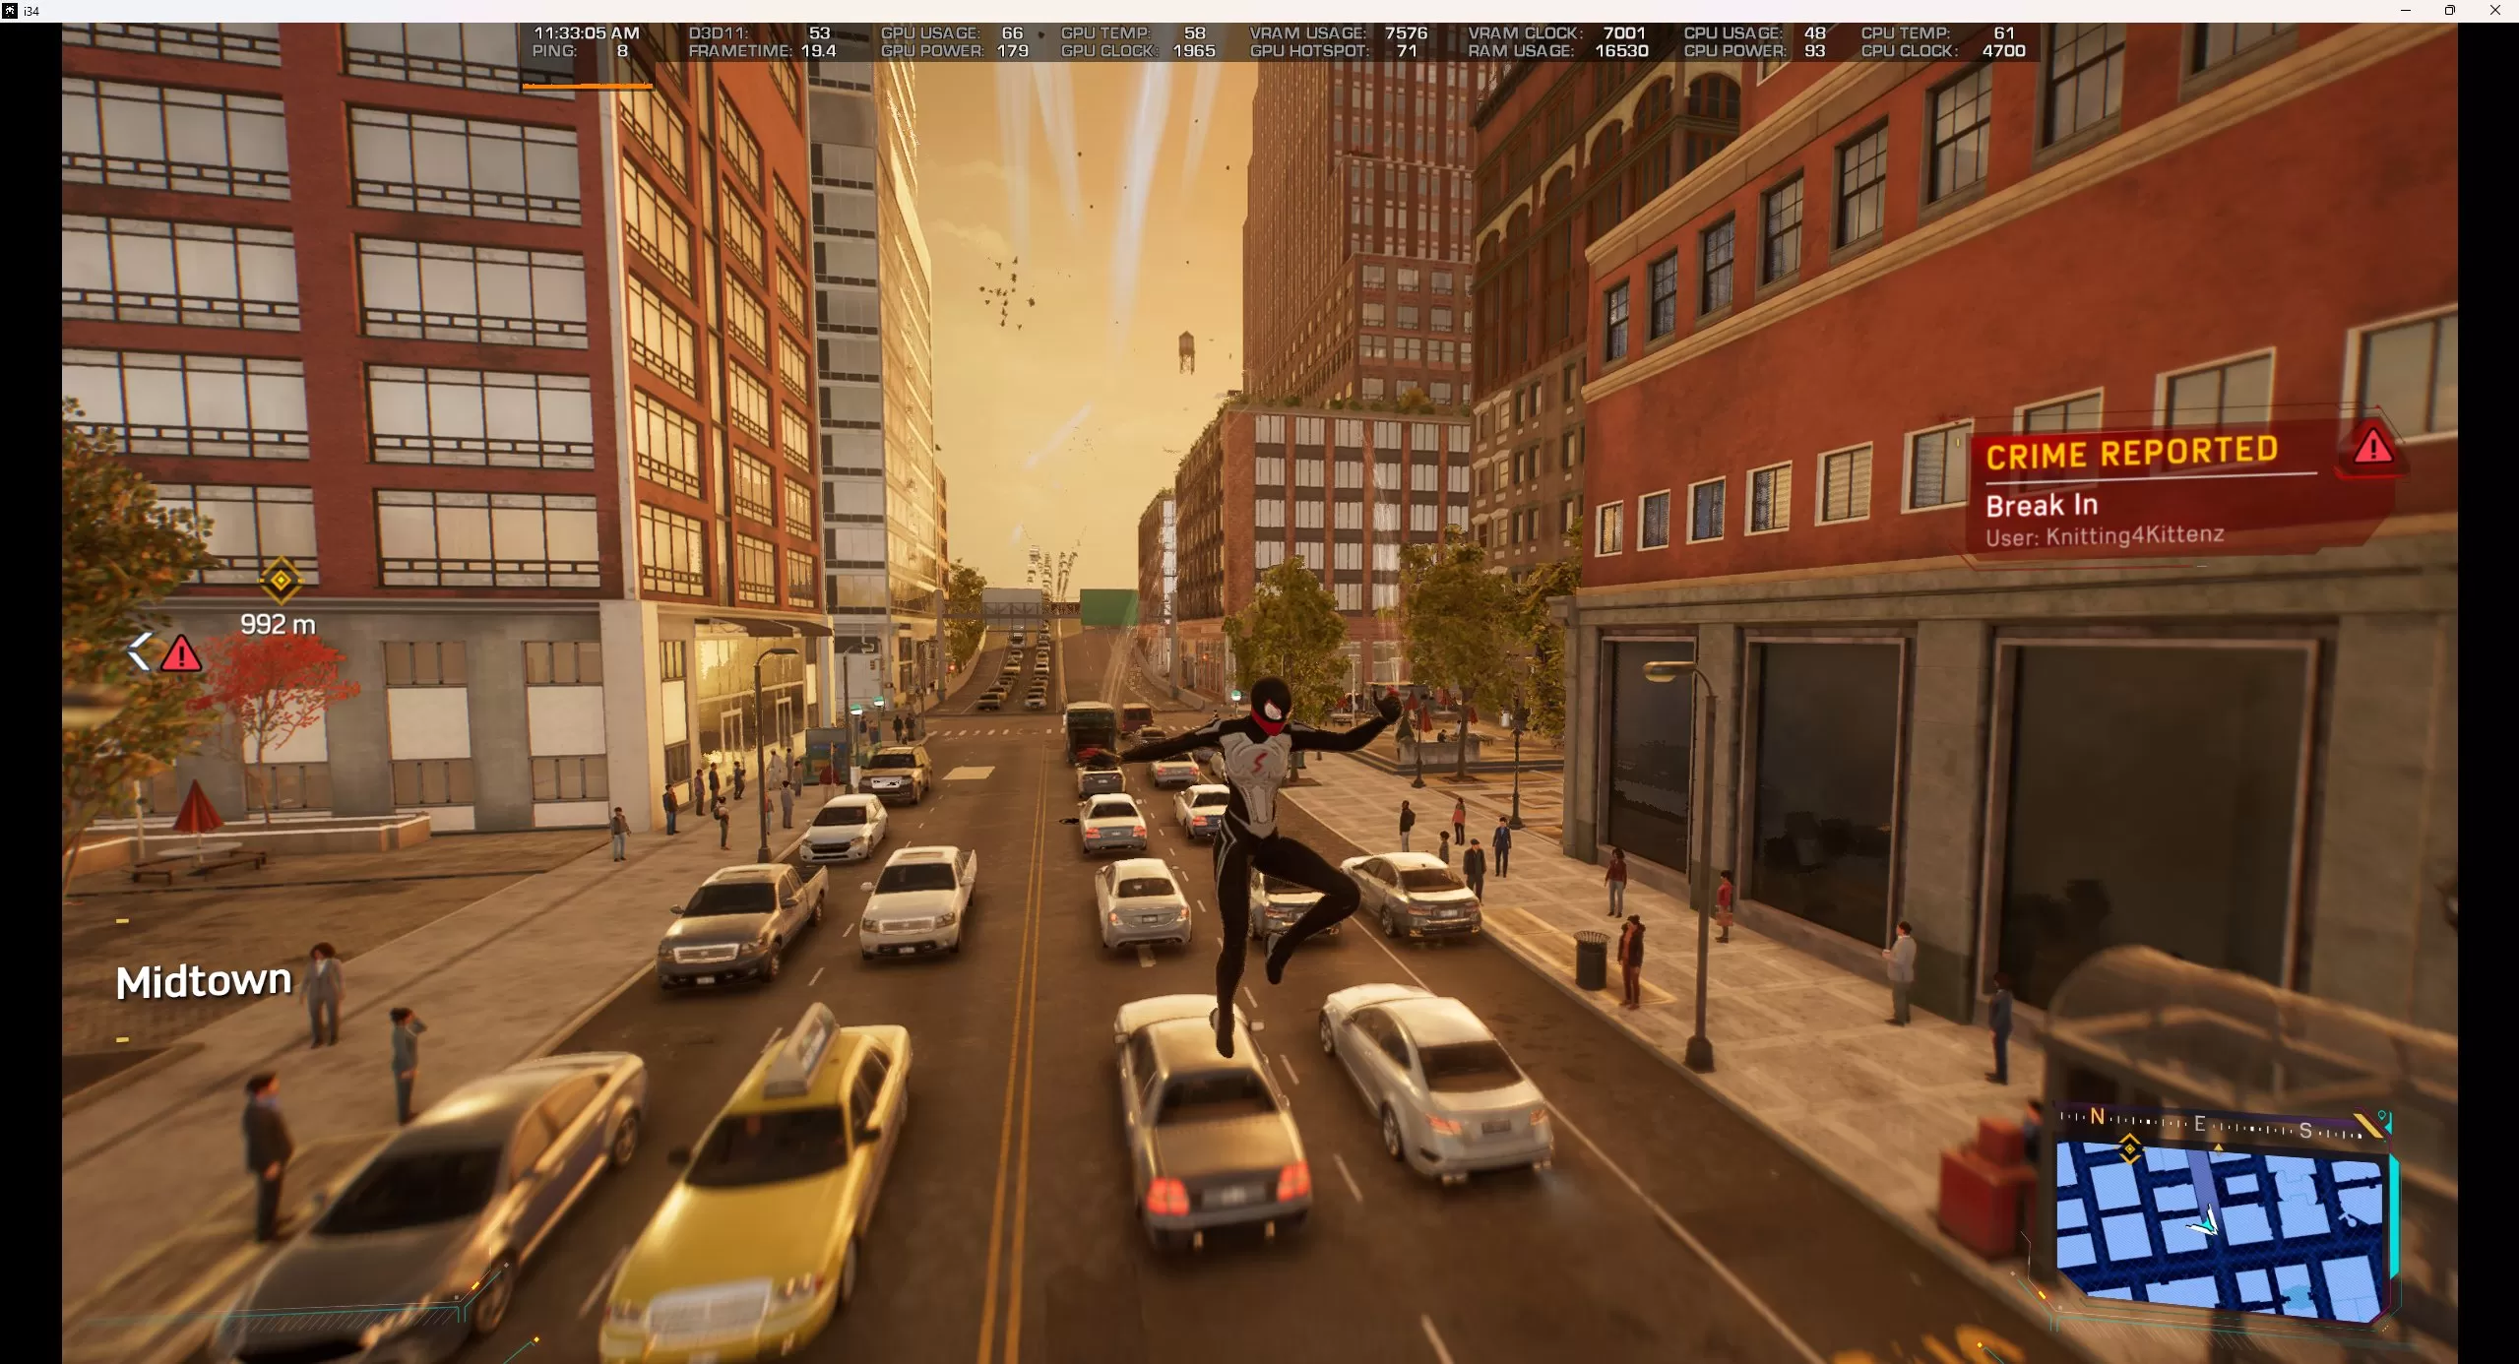
Task: Click the location pin icon above the minimap
Action: [2383, 1117]
